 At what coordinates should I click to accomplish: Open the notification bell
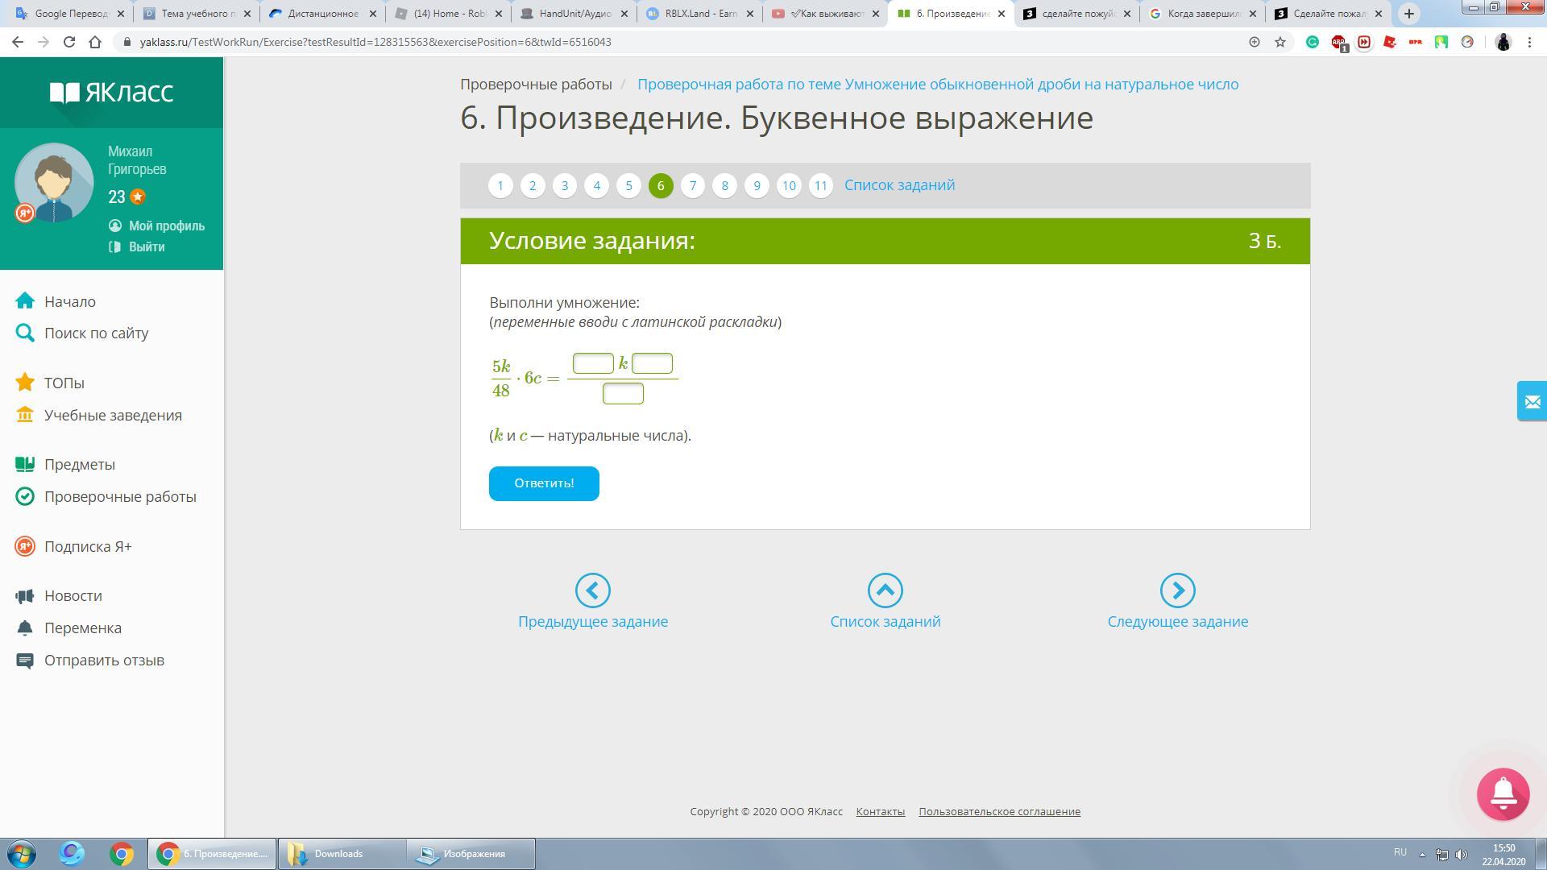point(1503,793)
